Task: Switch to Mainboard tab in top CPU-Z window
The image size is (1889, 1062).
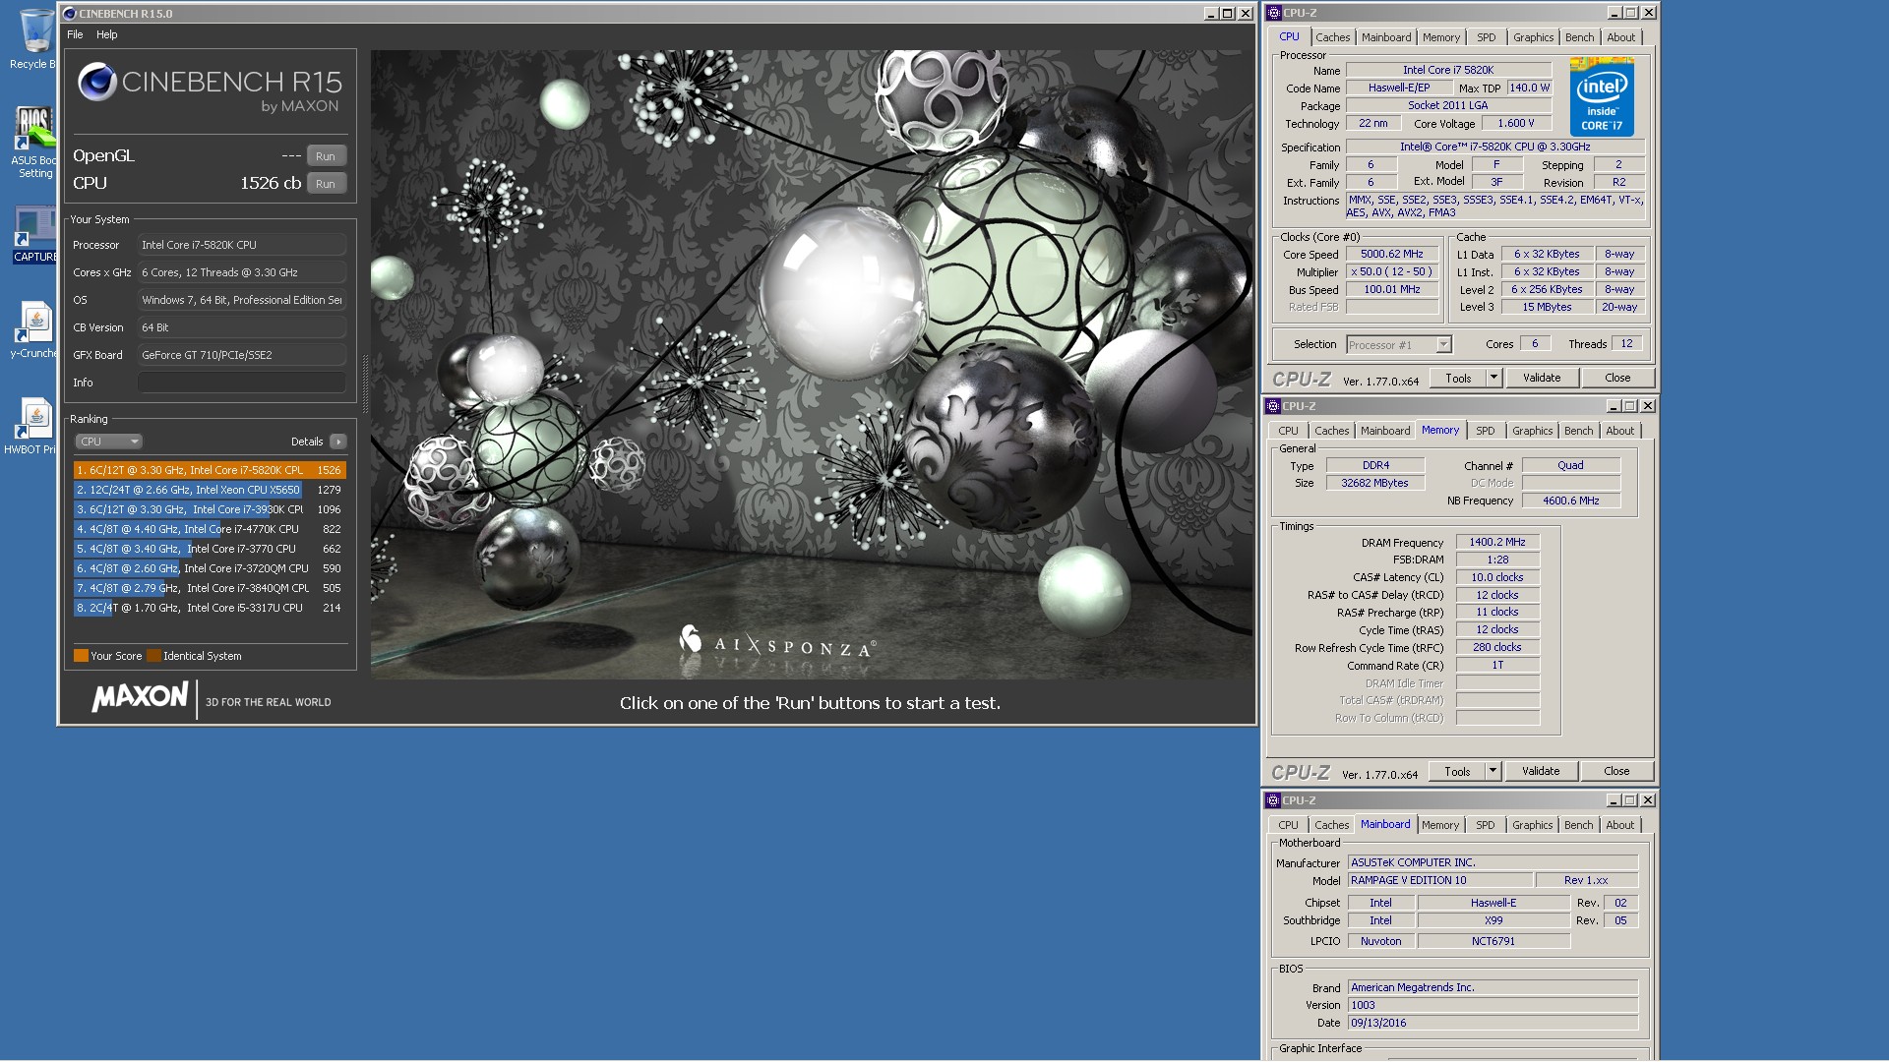Action: pos(1386,37)
